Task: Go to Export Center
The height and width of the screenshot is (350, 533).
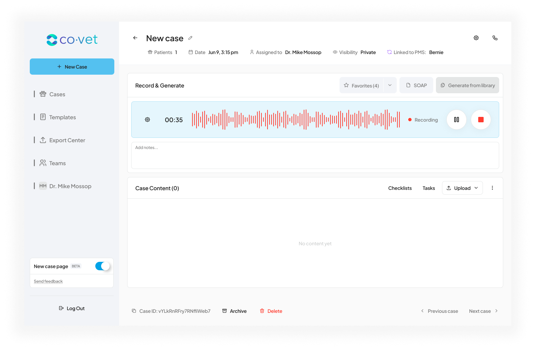Action: pyautogui.click(x=67, y=140)
